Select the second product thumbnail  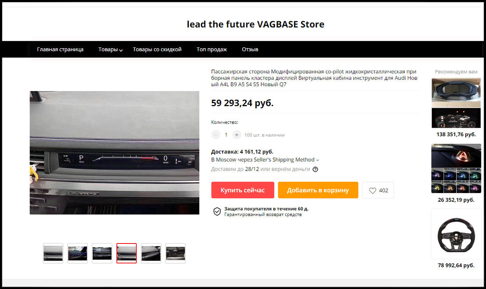pos(77,253)
